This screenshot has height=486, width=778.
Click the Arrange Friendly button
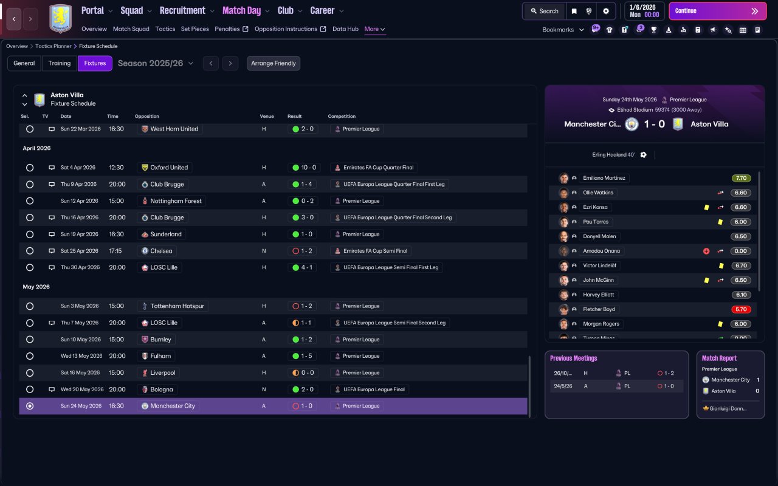tap(274, 63)
